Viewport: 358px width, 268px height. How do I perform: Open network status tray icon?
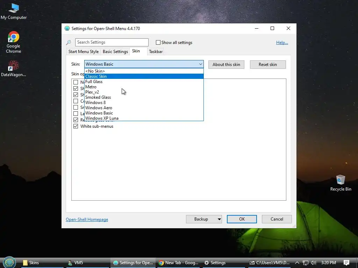coord(306,263)
